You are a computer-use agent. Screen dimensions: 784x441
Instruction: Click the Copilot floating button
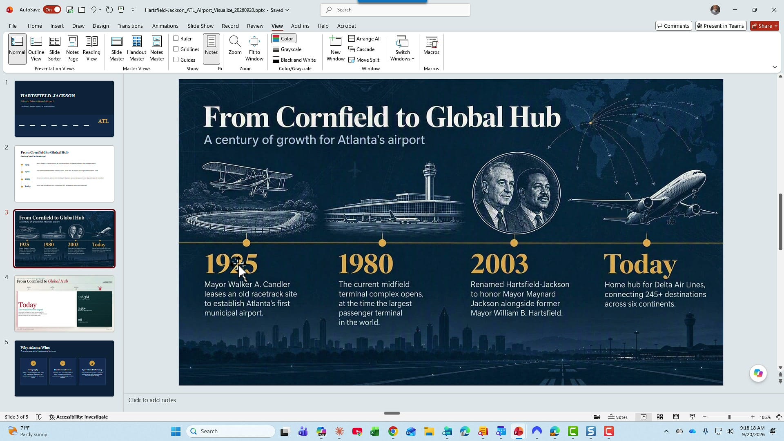click(758, 373)
